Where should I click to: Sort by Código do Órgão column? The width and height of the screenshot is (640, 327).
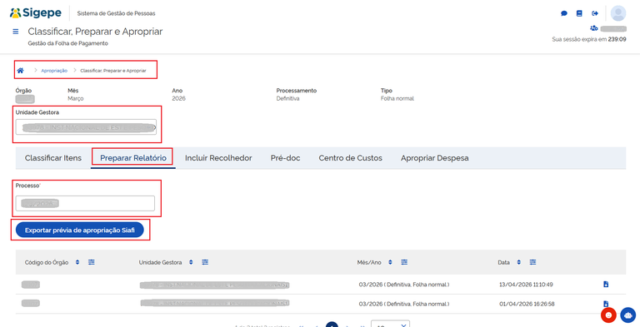[77, 262]
